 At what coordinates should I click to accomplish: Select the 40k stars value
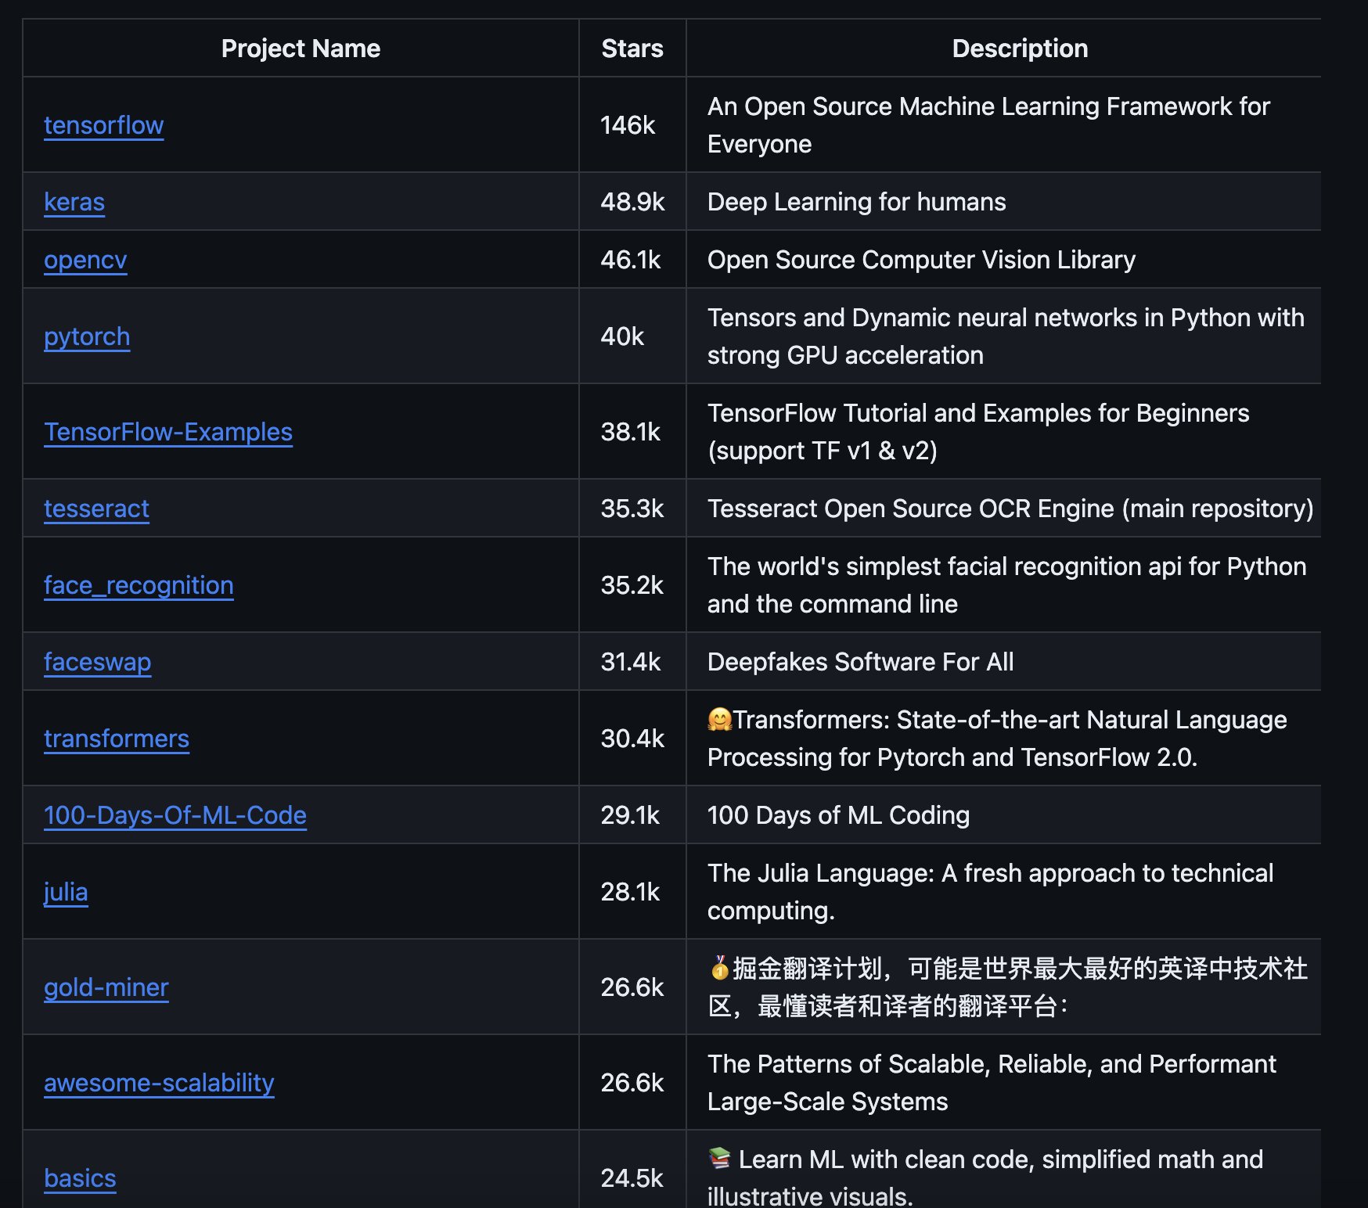click(622, 336)
